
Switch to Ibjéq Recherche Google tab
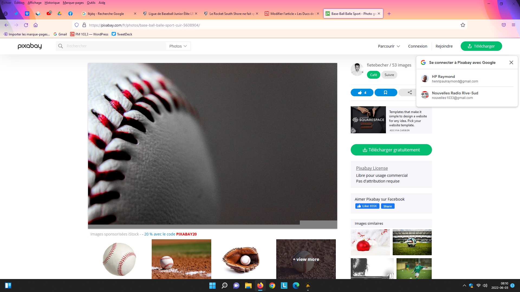106,14
